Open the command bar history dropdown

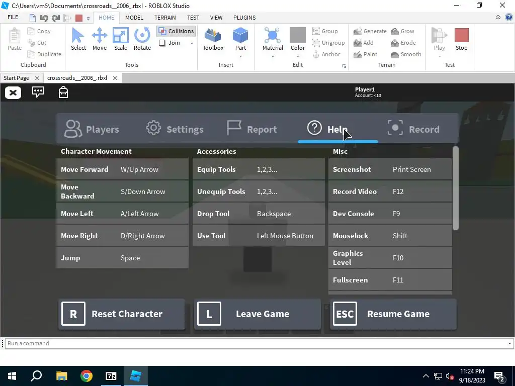point(509,343)
